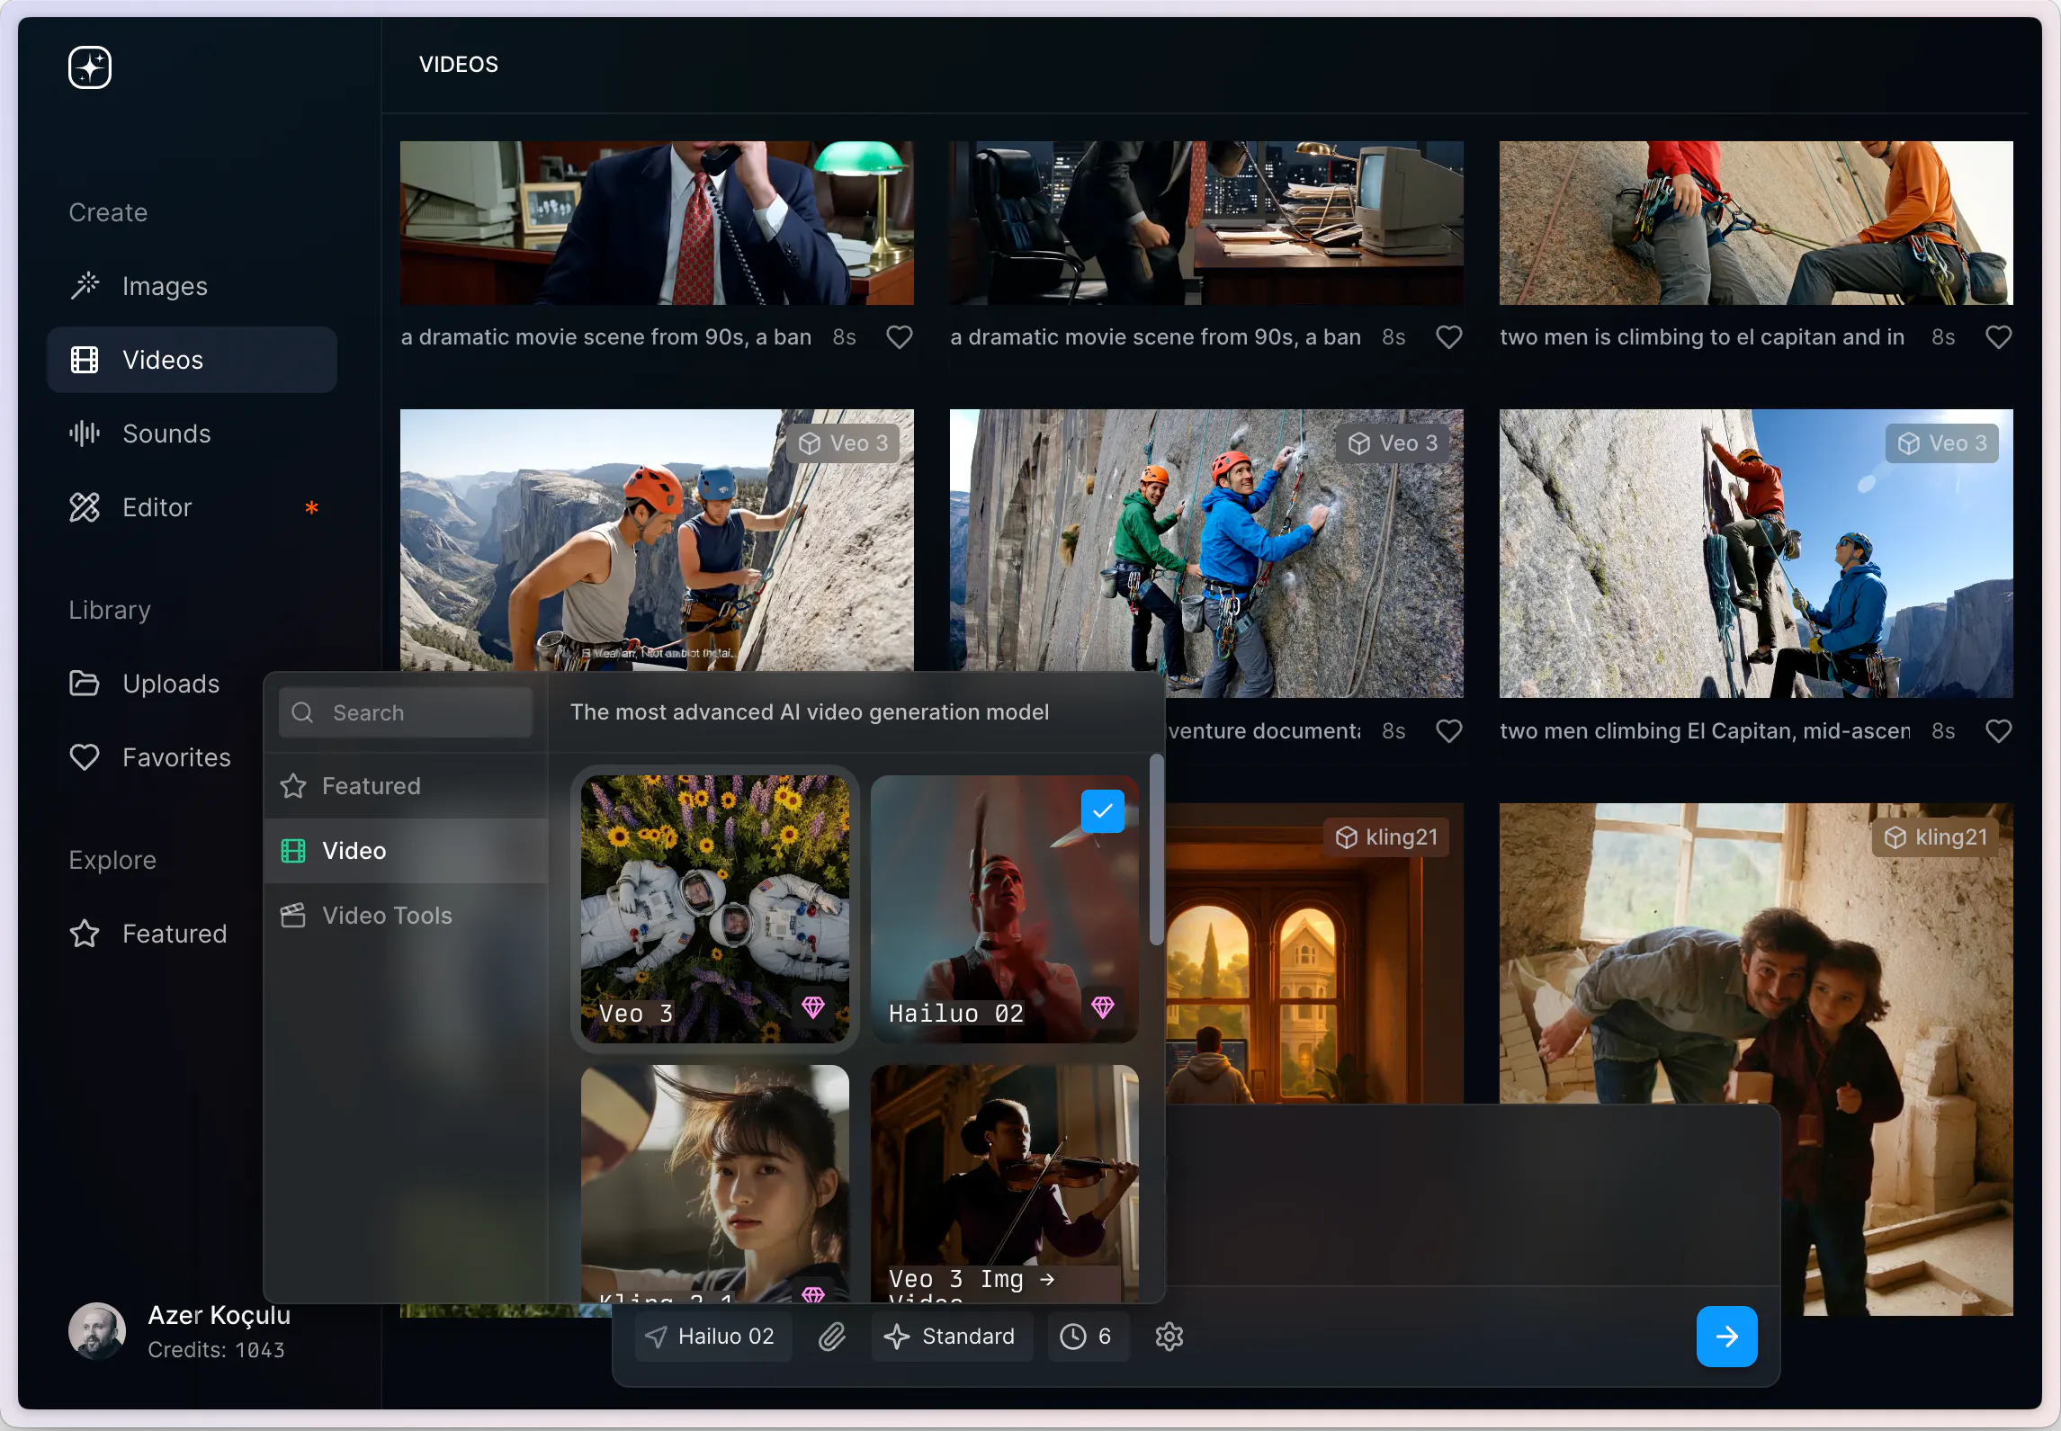Click the model picker Search field
Screen dimensions: 2061x1431
coord(406,712)
